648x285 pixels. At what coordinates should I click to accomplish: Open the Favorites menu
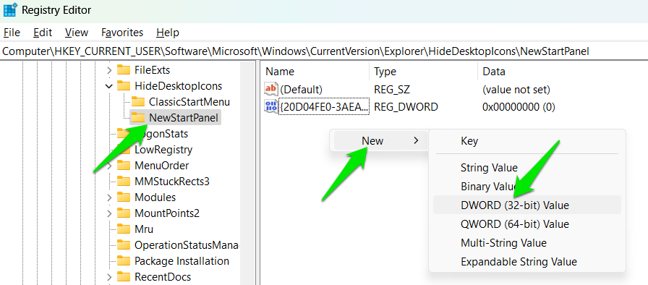122,33
